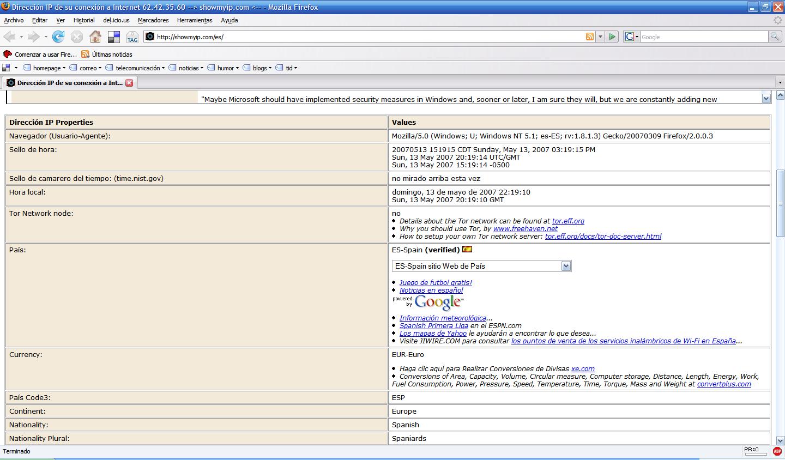Click the Stop loading icon
Image resolution: width=785 pixels, height=460 pixels.
pos(77,37)
